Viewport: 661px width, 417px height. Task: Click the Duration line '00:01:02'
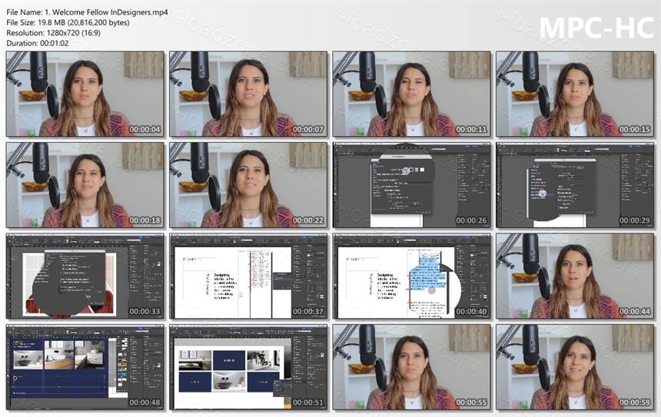(x=38, y=43)
